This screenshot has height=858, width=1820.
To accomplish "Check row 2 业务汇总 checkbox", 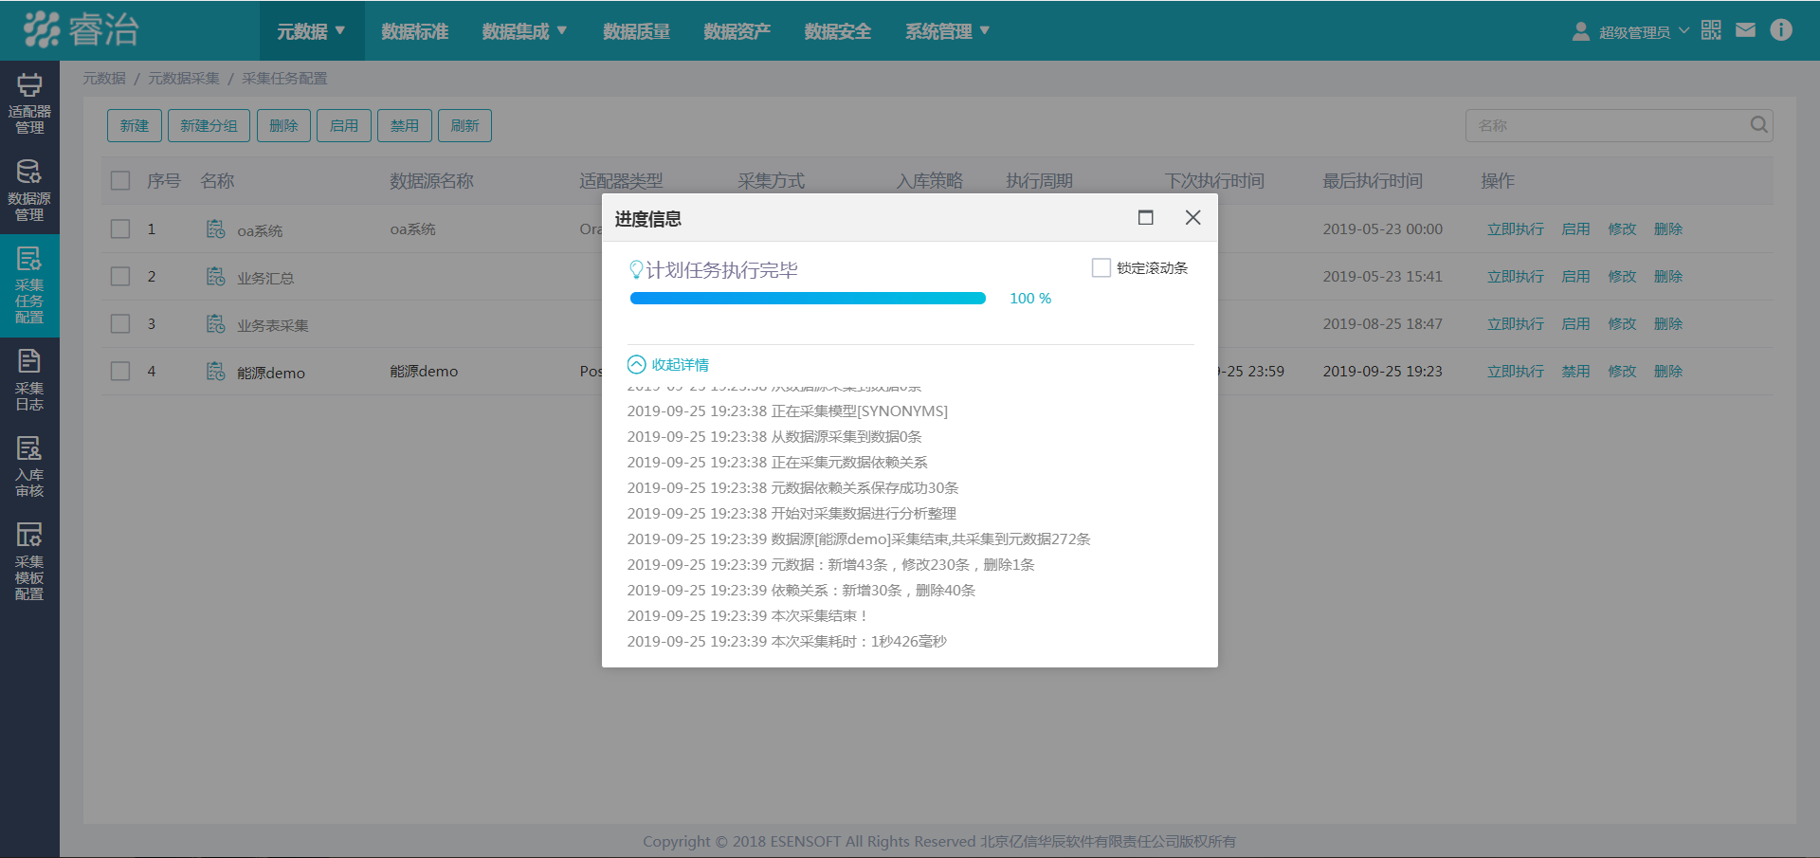I will (x=120, y=276).
